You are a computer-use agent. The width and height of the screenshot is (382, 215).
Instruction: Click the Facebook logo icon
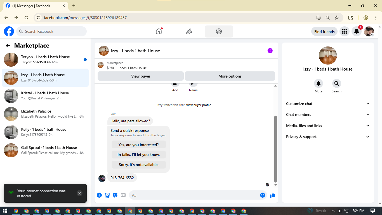9,31
